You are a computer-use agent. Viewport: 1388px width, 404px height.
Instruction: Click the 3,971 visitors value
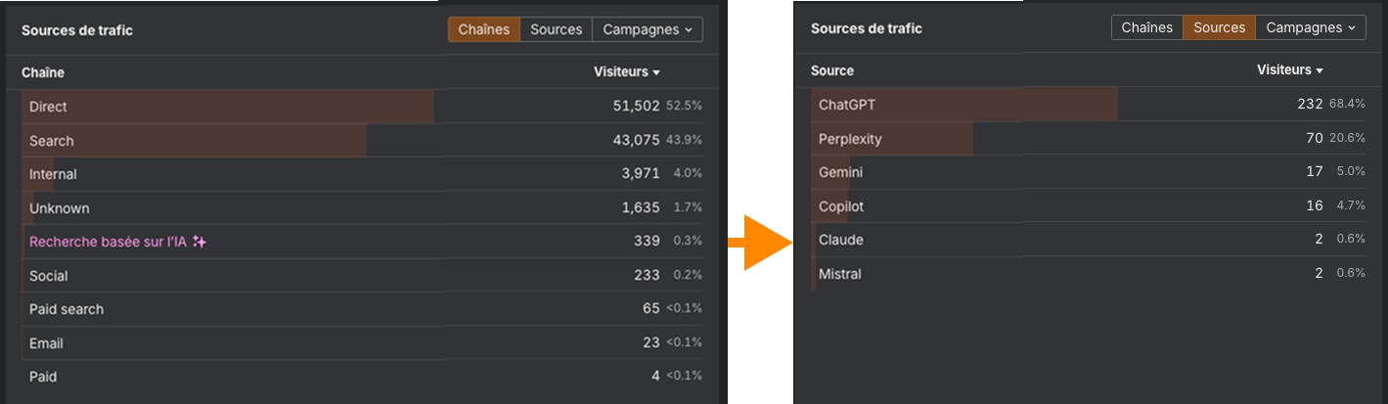(x=641, y=174)
